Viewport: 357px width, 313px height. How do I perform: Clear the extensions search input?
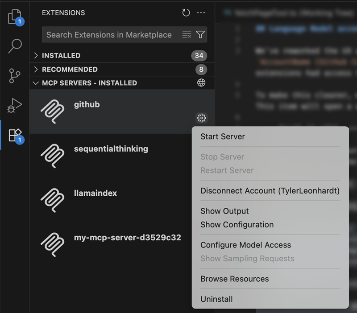[x=187, y=35]
